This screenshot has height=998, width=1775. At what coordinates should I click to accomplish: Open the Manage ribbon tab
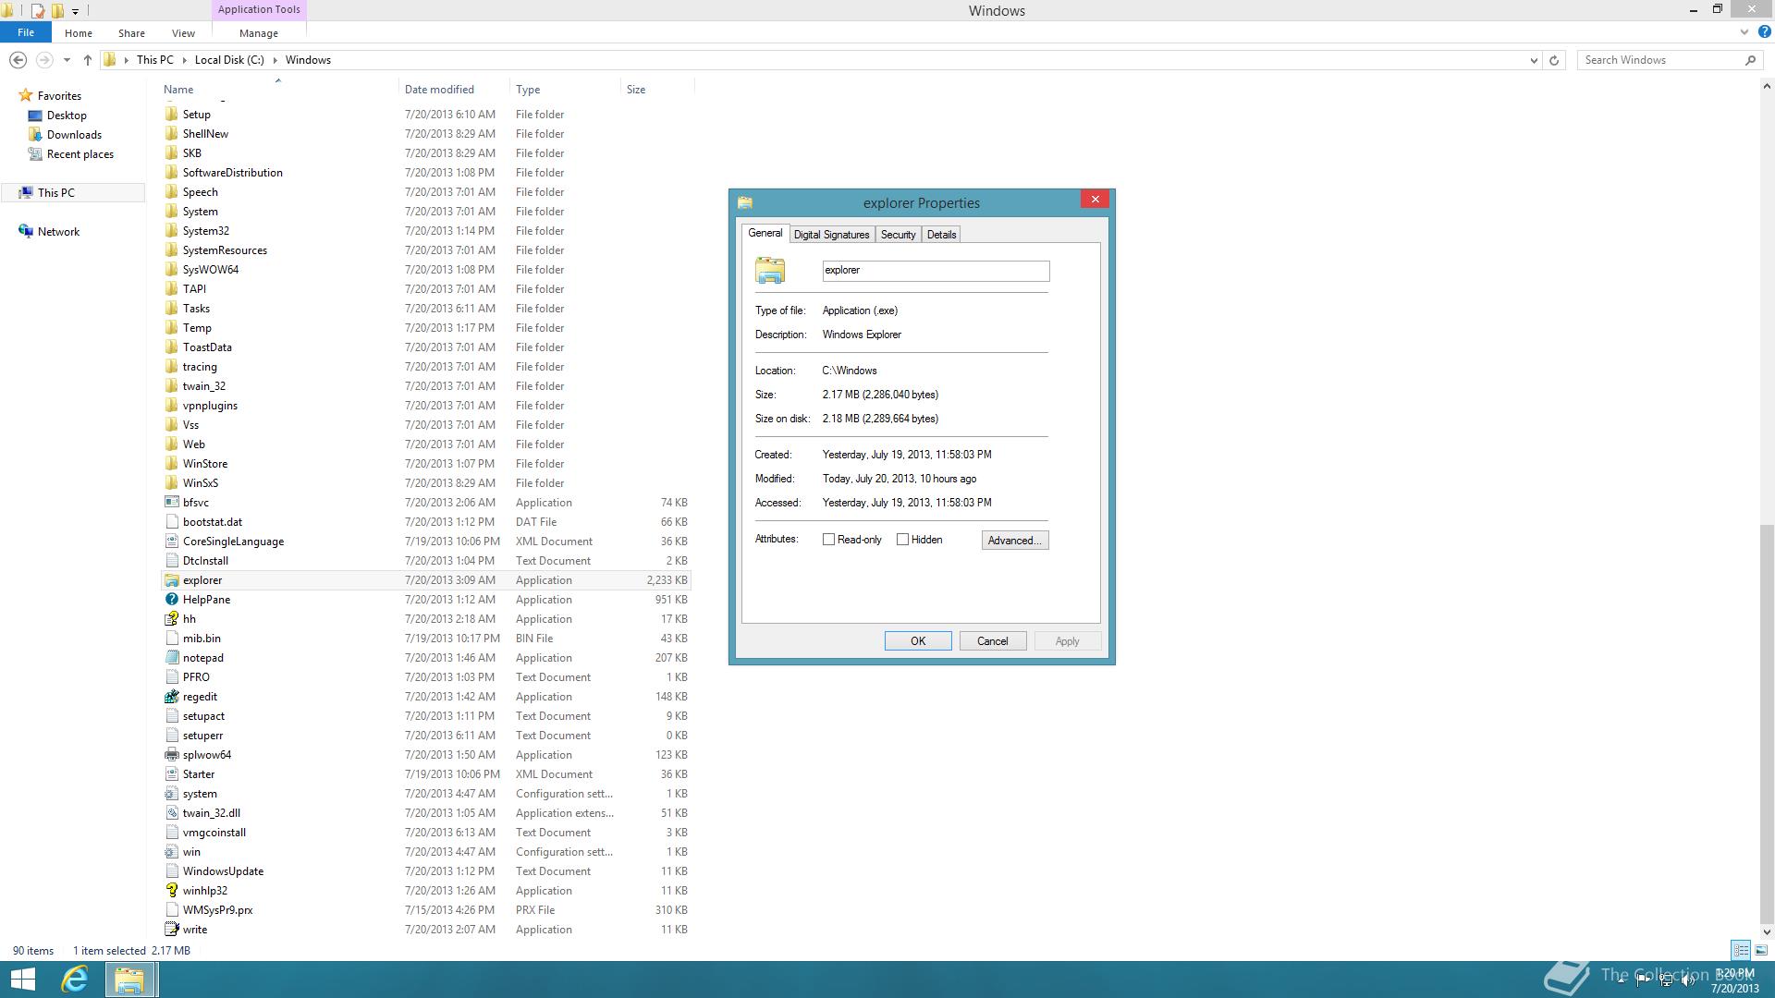click(x=259, y=33)
